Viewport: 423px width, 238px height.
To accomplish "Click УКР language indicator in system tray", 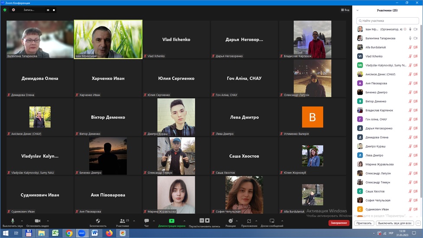I will [x=391, y=233].
